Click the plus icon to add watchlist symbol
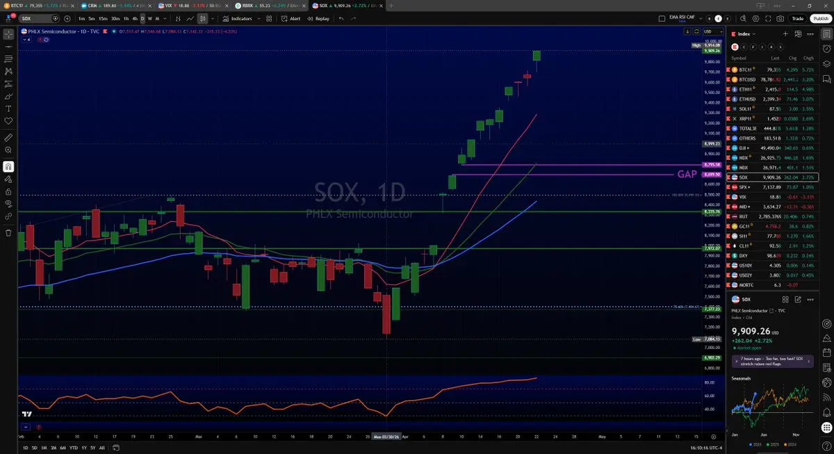This screenshot has width=834, height=454. coord(785,33)
